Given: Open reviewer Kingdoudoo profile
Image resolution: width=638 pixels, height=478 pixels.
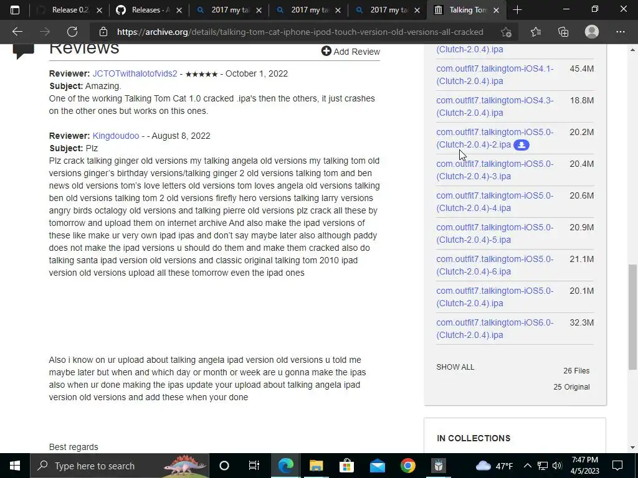Looking at the screenshot, I should 115,136.
